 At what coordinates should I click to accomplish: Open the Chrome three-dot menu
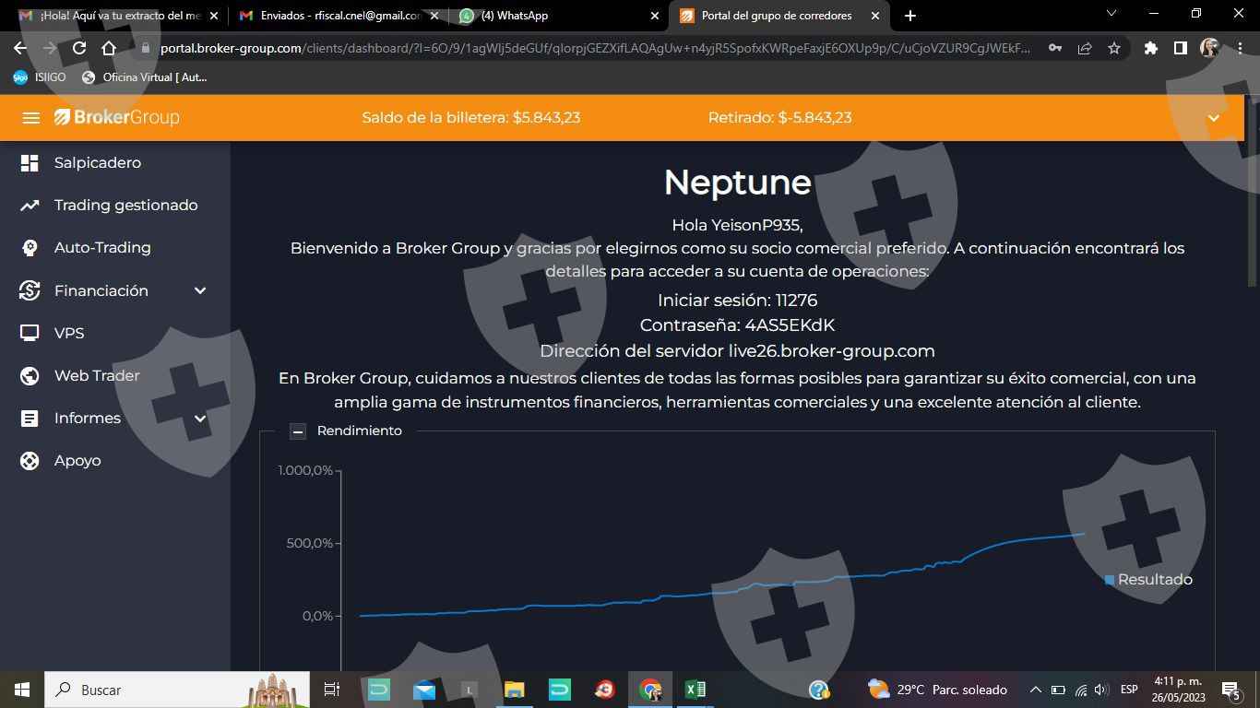(x=1239, y=48)
